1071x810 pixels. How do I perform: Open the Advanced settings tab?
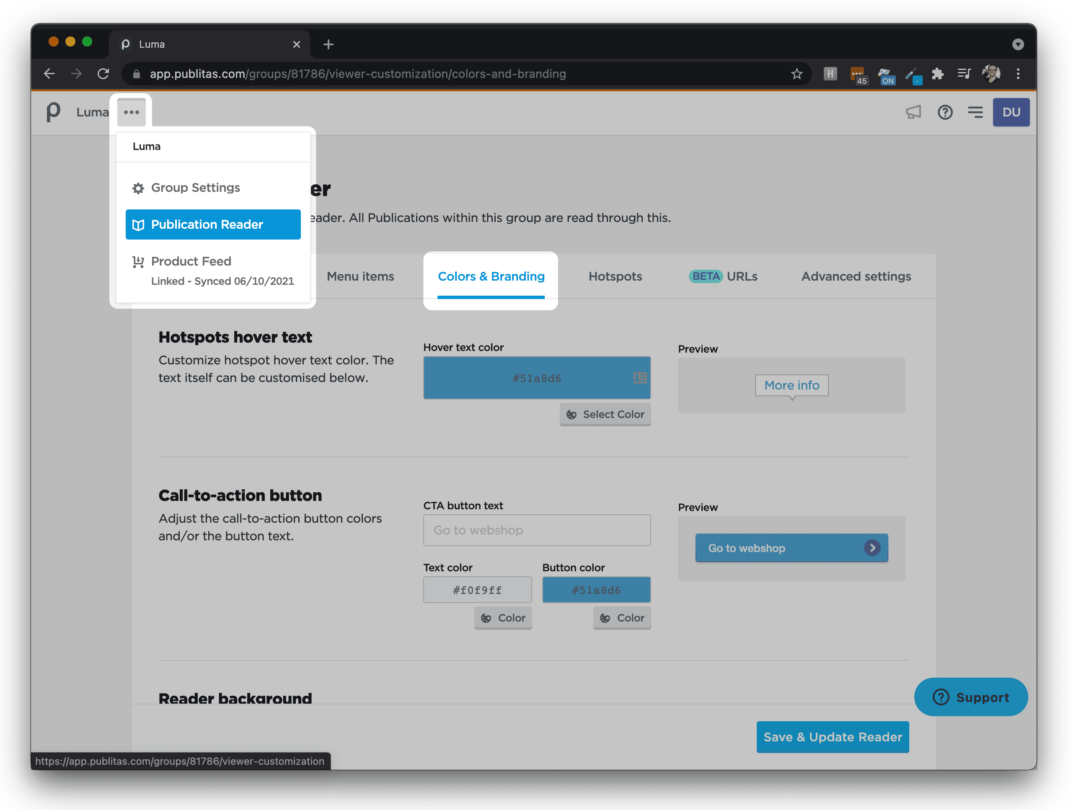(856, 276)
